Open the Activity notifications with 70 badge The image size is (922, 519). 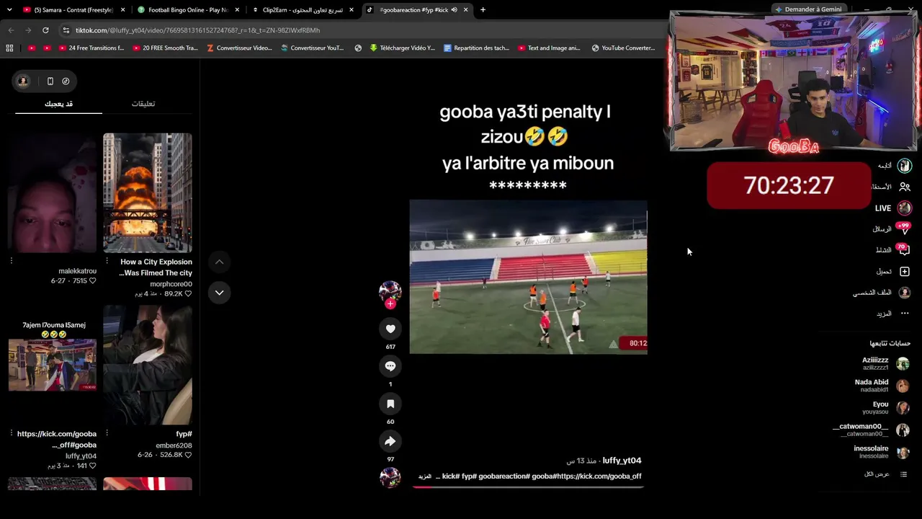[905, 250]
